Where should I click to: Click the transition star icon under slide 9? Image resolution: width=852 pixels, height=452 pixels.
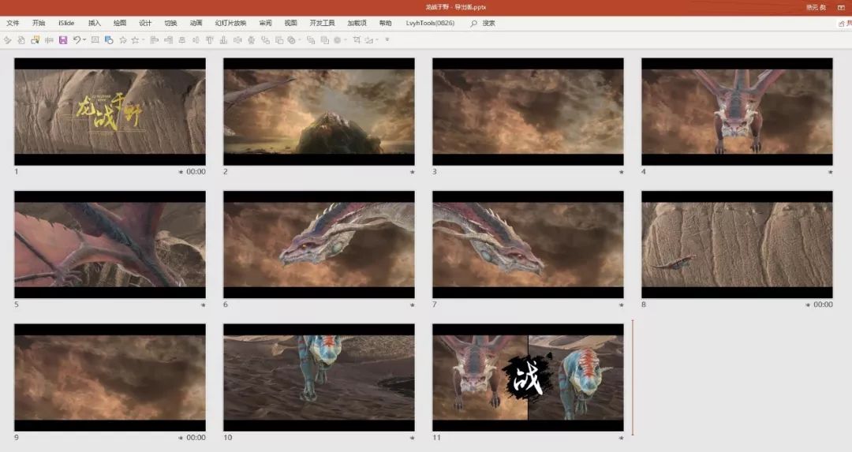click(181, 438)
